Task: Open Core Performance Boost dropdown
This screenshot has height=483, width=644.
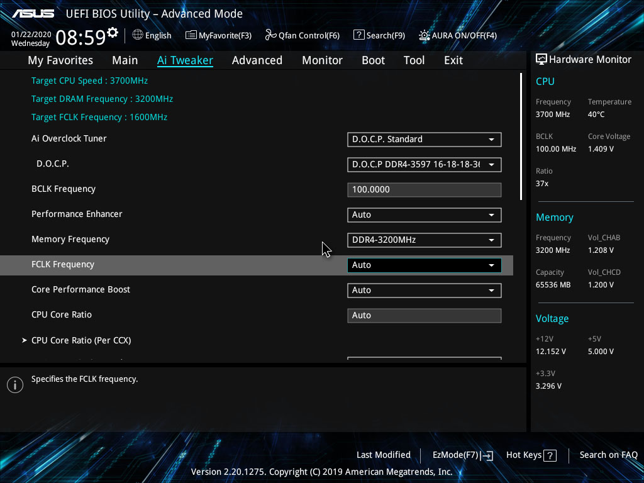Action: [x=425, y=291]
